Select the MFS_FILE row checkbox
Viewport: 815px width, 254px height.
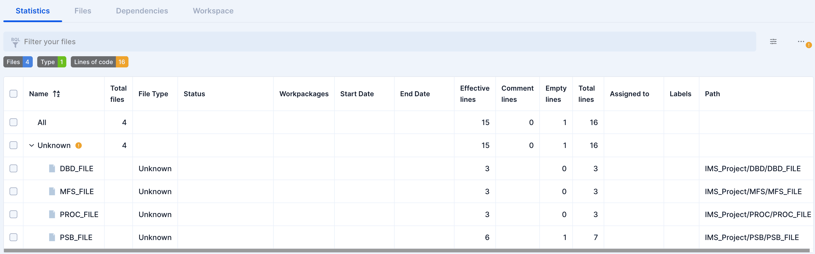click(x=13, y=191)
